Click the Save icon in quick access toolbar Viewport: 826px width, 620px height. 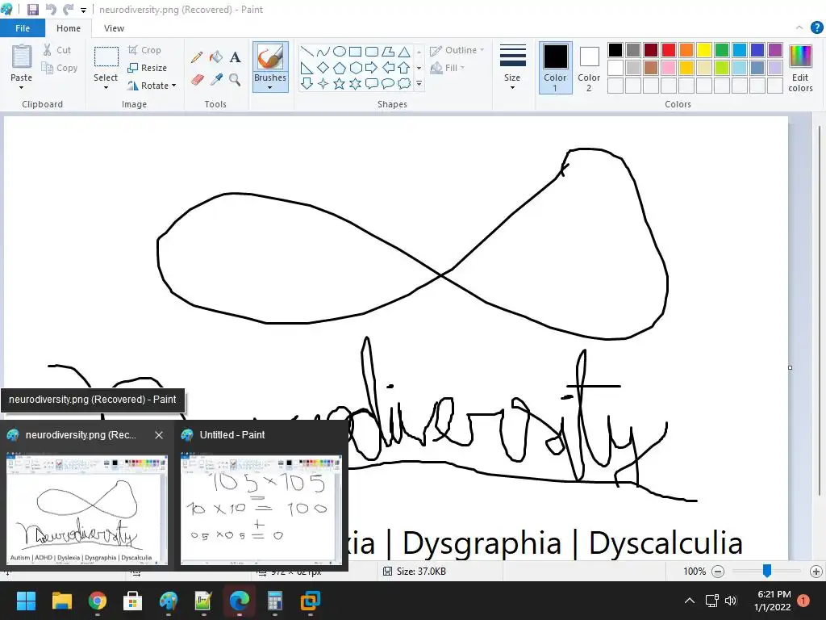pyautogui.click(x=32, y=10)
